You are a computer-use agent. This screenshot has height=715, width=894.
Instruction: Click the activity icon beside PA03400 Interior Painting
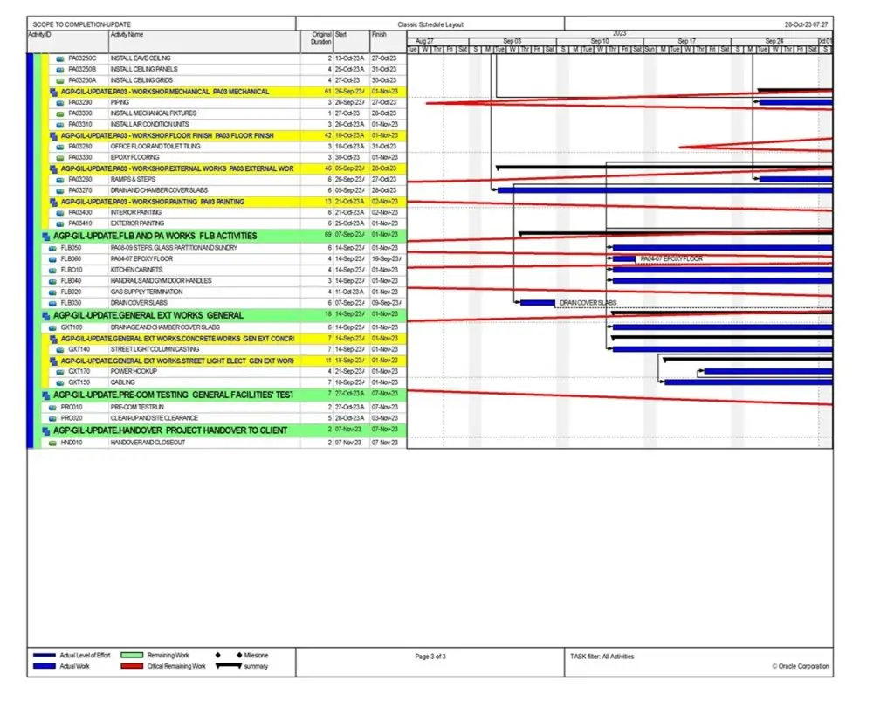coord(60,212)
